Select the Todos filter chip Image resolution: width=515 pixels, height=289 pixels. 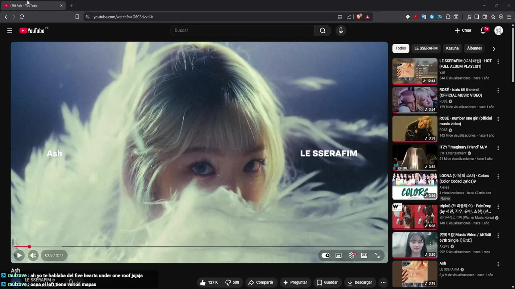coord(401,48)
